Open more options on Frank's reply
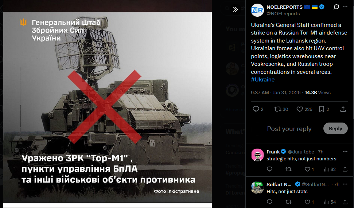This screenshot has width=354, height=208. point(345,152)
